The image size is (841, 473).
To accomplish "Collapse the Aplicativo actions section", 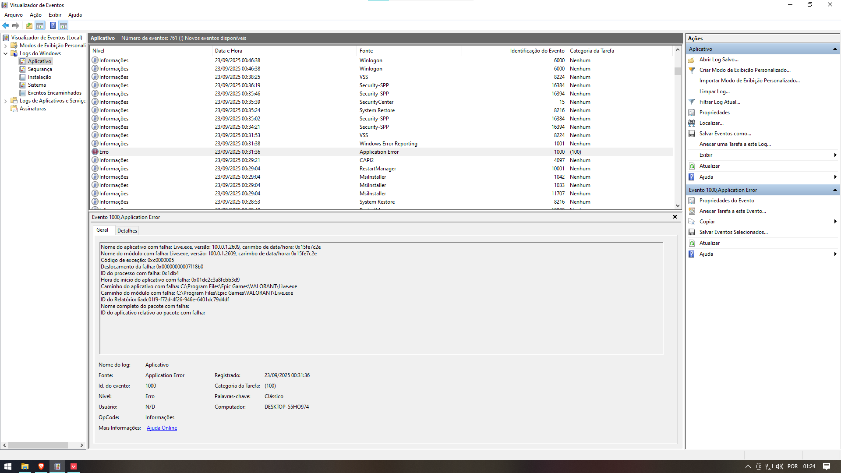I will (835, 49).
